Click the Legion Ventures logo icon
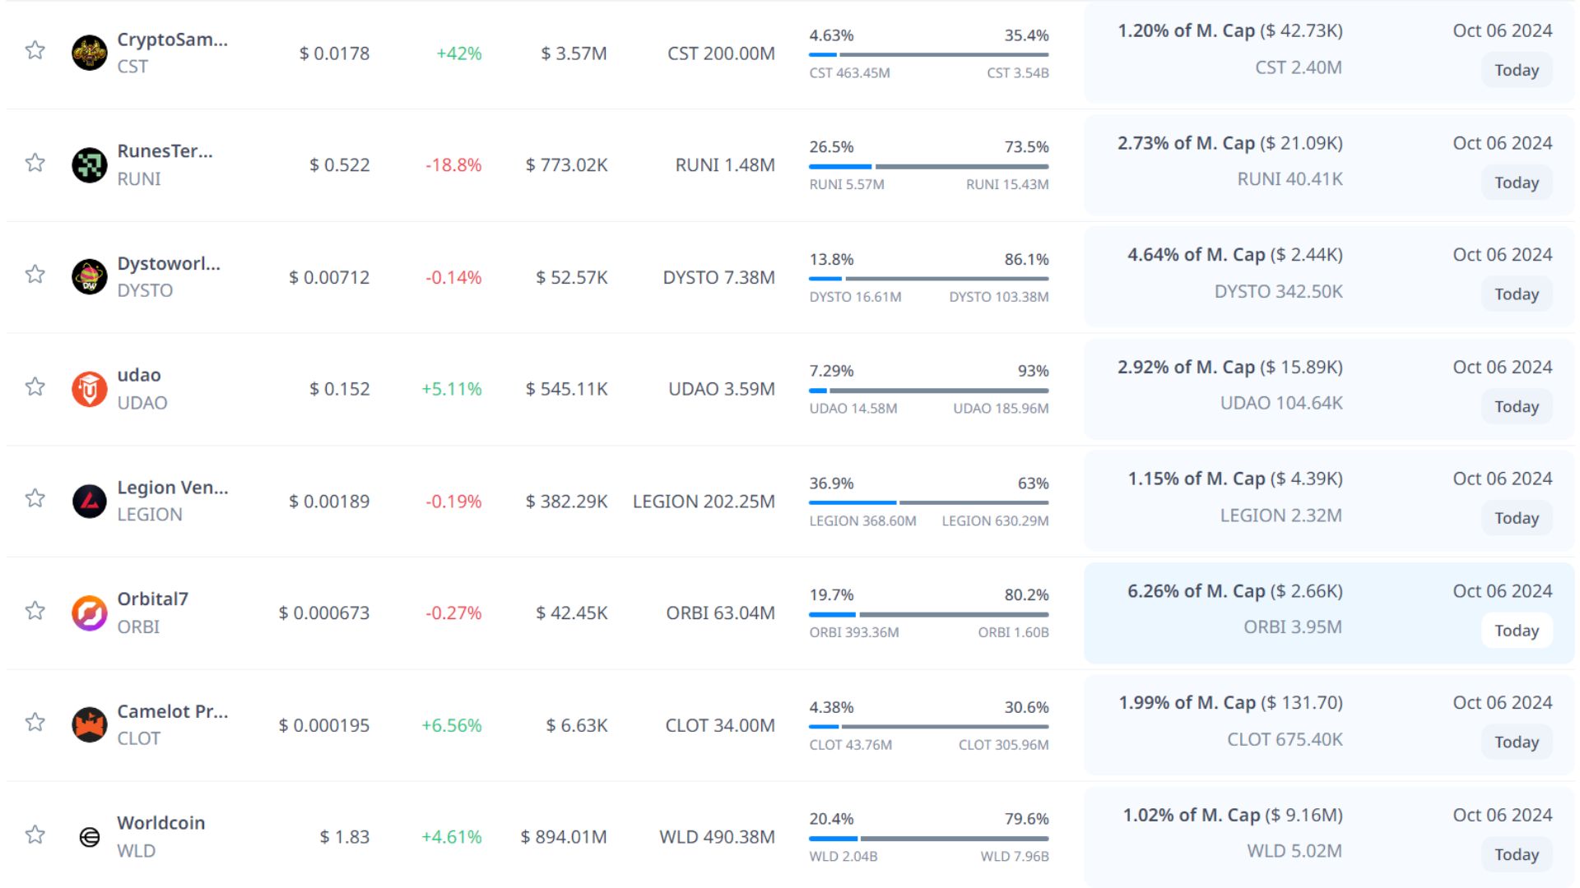This screenshot has height=888, width=1580. point(89,501)
